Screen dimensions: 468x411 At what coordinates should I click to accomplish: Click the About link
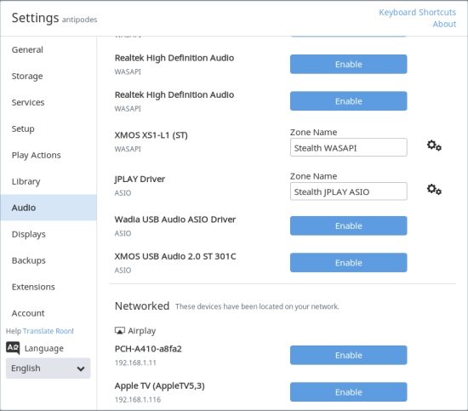click(x=444, y=24)
